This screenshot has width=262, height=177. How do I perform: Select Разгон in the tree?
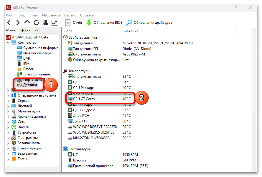(29, 69)
